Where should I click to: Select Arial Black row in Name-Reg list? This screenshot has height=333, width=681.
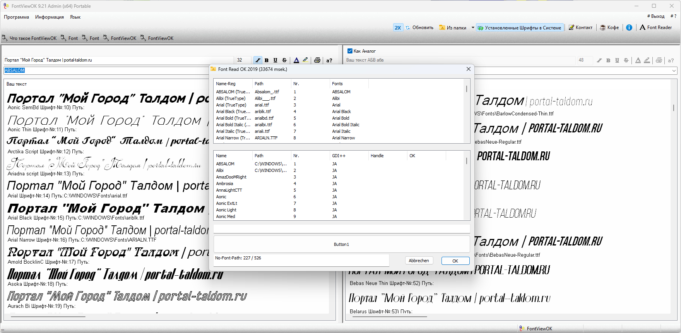pos(232,112)
